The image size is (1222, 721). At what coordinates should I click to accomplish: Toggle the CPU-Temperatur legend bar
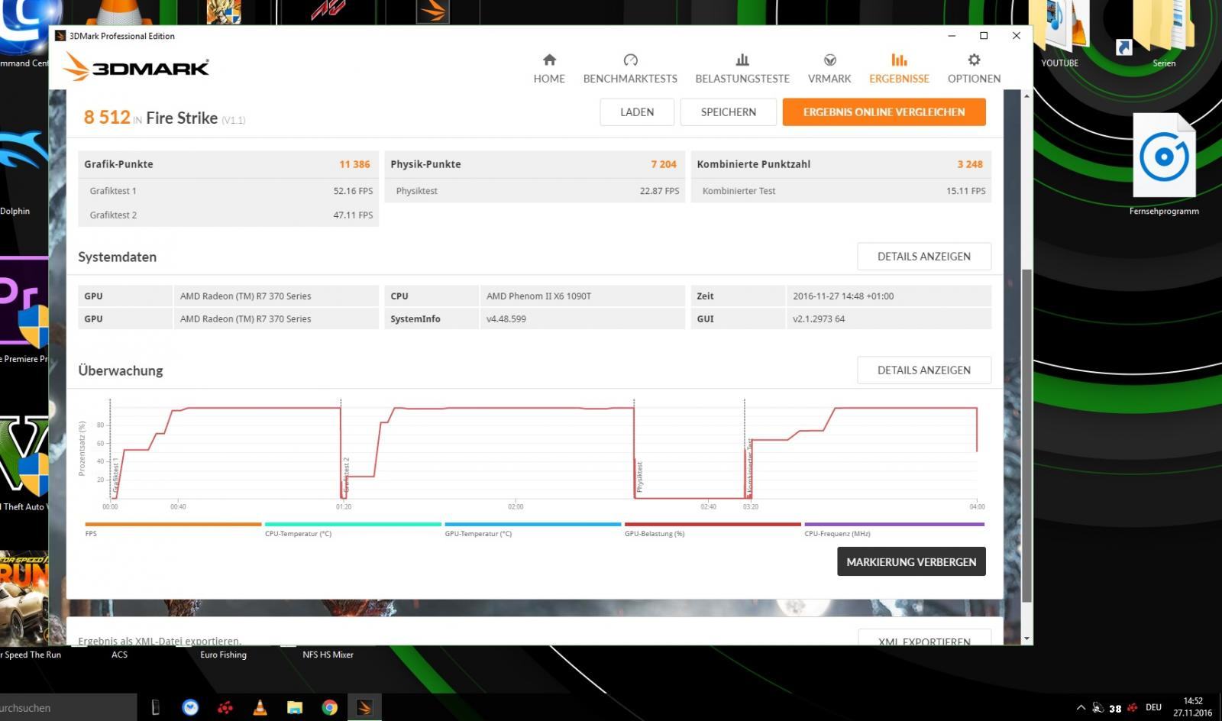click(353, 525)
